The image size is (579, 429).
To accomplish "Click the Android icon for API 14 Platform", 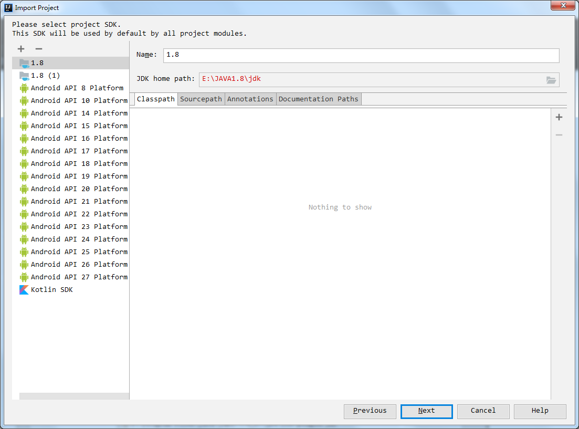I will (24, 113).
